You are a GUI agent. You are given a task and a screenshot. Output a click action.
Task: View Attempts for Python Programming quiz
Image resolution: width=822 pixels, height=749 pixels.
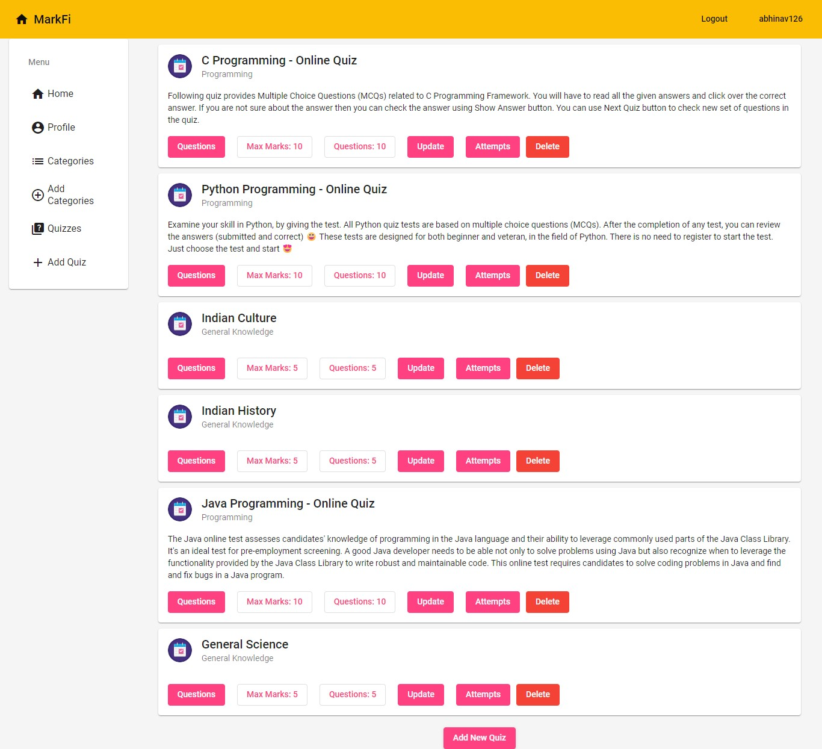pyautogui.click(x=493, y=276)
